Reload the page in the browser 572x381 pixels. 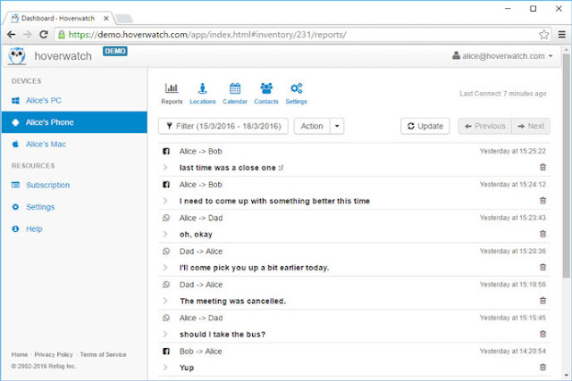pyautogui.click(x=44, y=35)
